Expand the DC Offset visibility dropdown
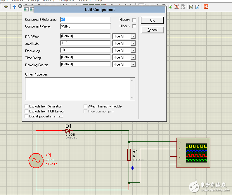Screen dimensions: 232x195 (x=133, y=36)
